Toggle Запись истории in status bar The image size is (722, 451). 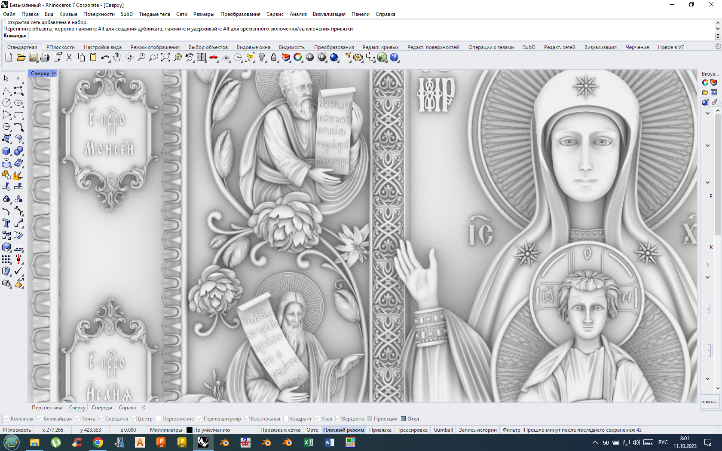click(477, 430)
